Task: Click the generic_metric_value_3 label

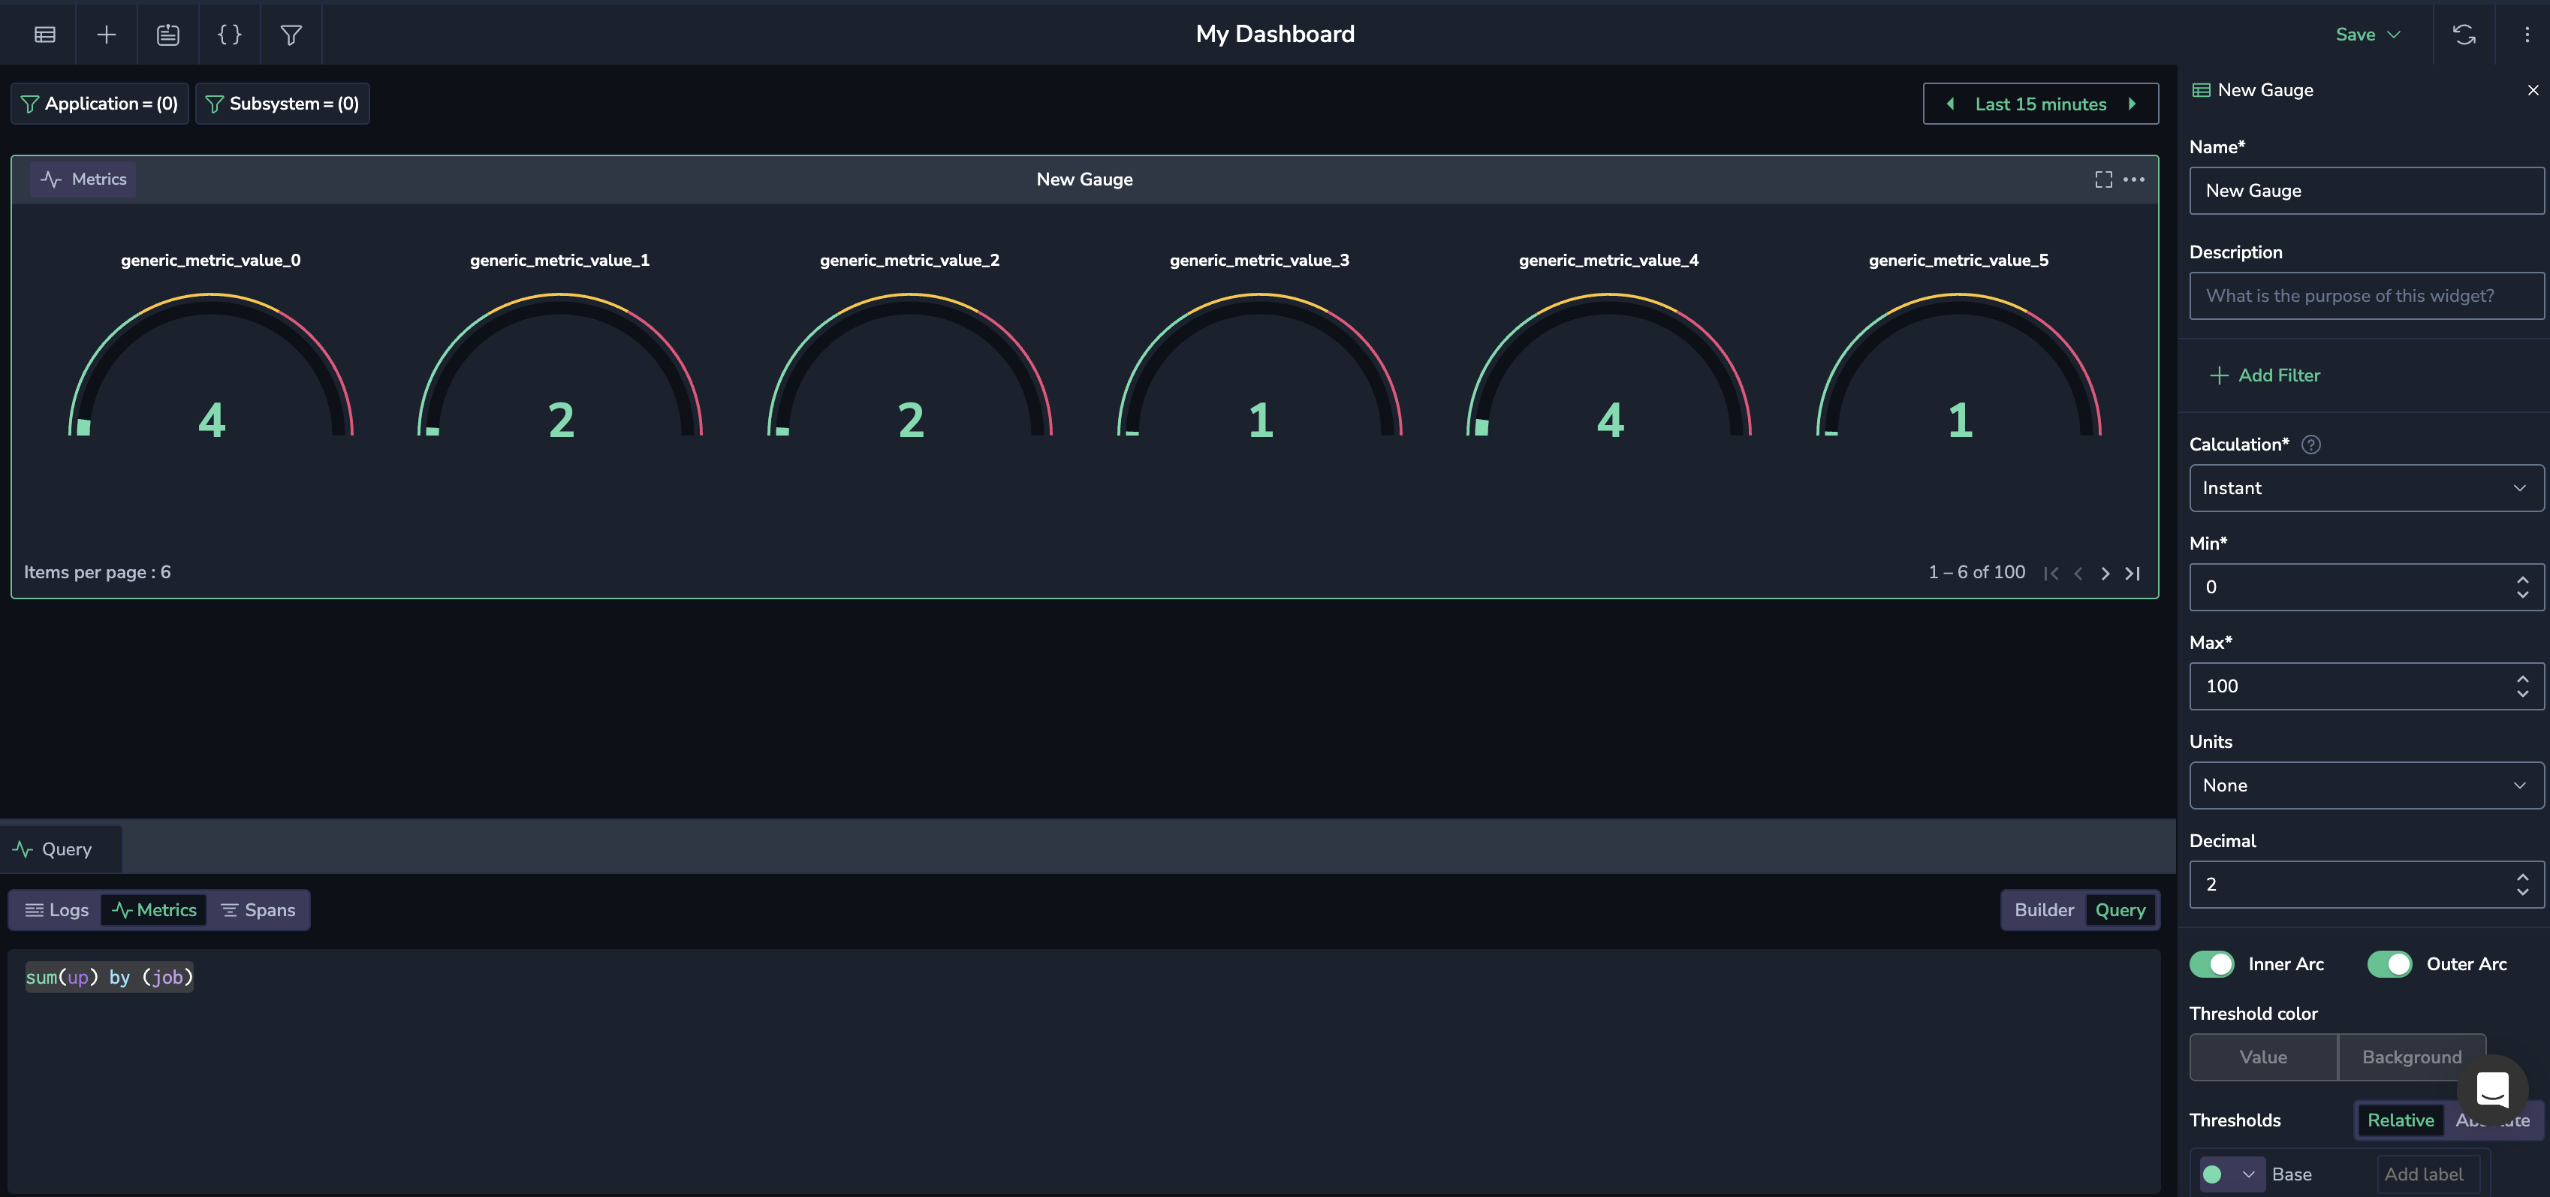Action: pos(1259,261)
